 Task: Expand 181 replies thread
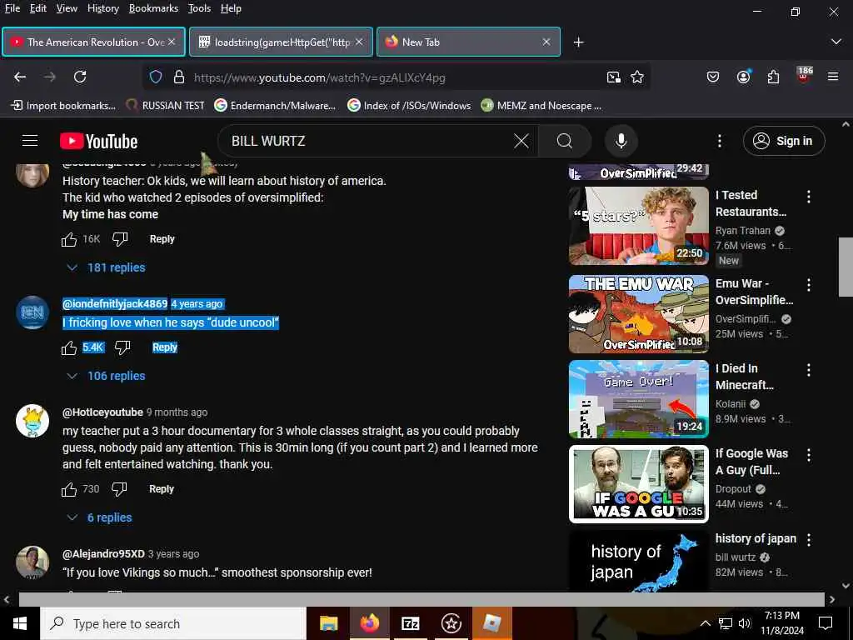pyautogui.click(x=106, y=267)
